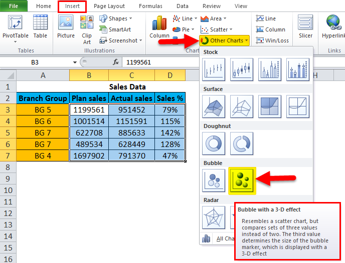The image size is (345, 263).
Task: Select the Branch Group header cell
Action: (43, 98)
